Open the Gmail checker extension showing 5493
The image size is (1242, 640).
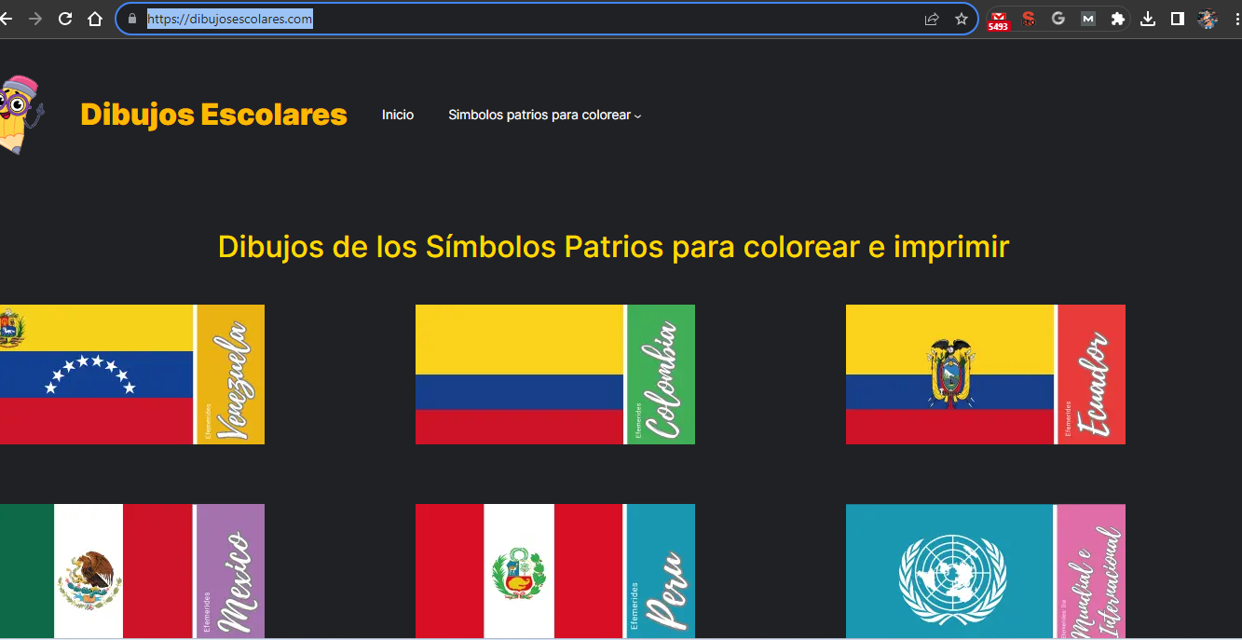coord(999,20)
